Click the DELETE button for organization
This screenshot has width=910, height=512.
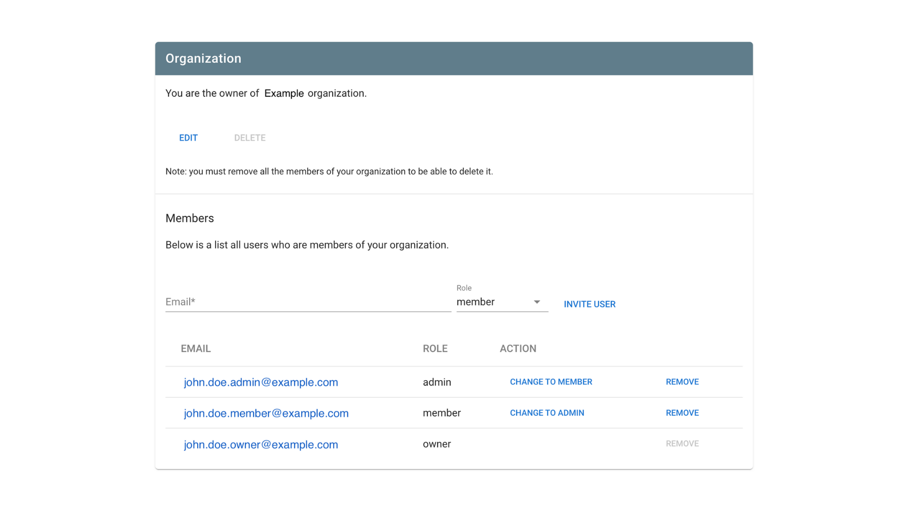click(x=249, y=137)
